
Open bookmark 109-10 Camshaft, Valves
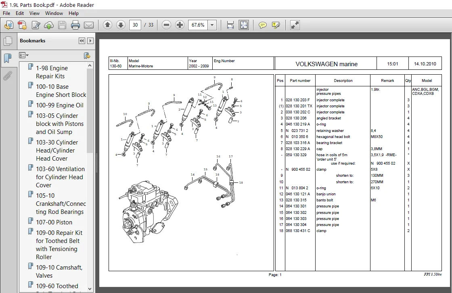[59, 271]
